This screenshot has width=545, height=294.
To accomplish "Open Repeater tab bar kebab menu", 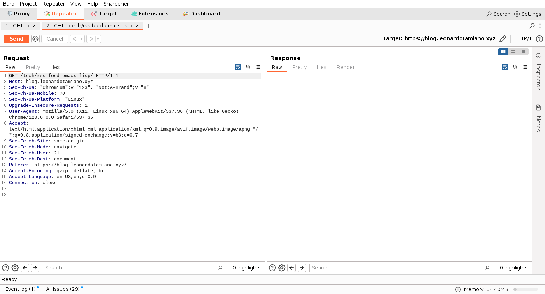I will [540, 26].
